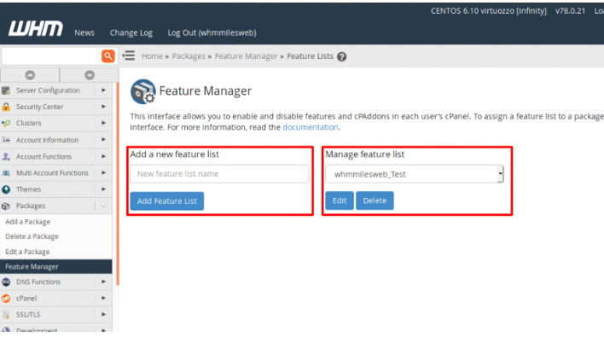
Task: Expand Multi Account Functions arrow
Action: click(x=103, y=172)
